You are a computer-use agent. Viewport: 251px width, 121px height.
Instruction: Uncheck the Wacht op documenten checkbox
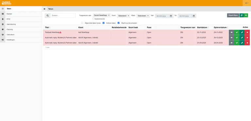click(119, 23)
